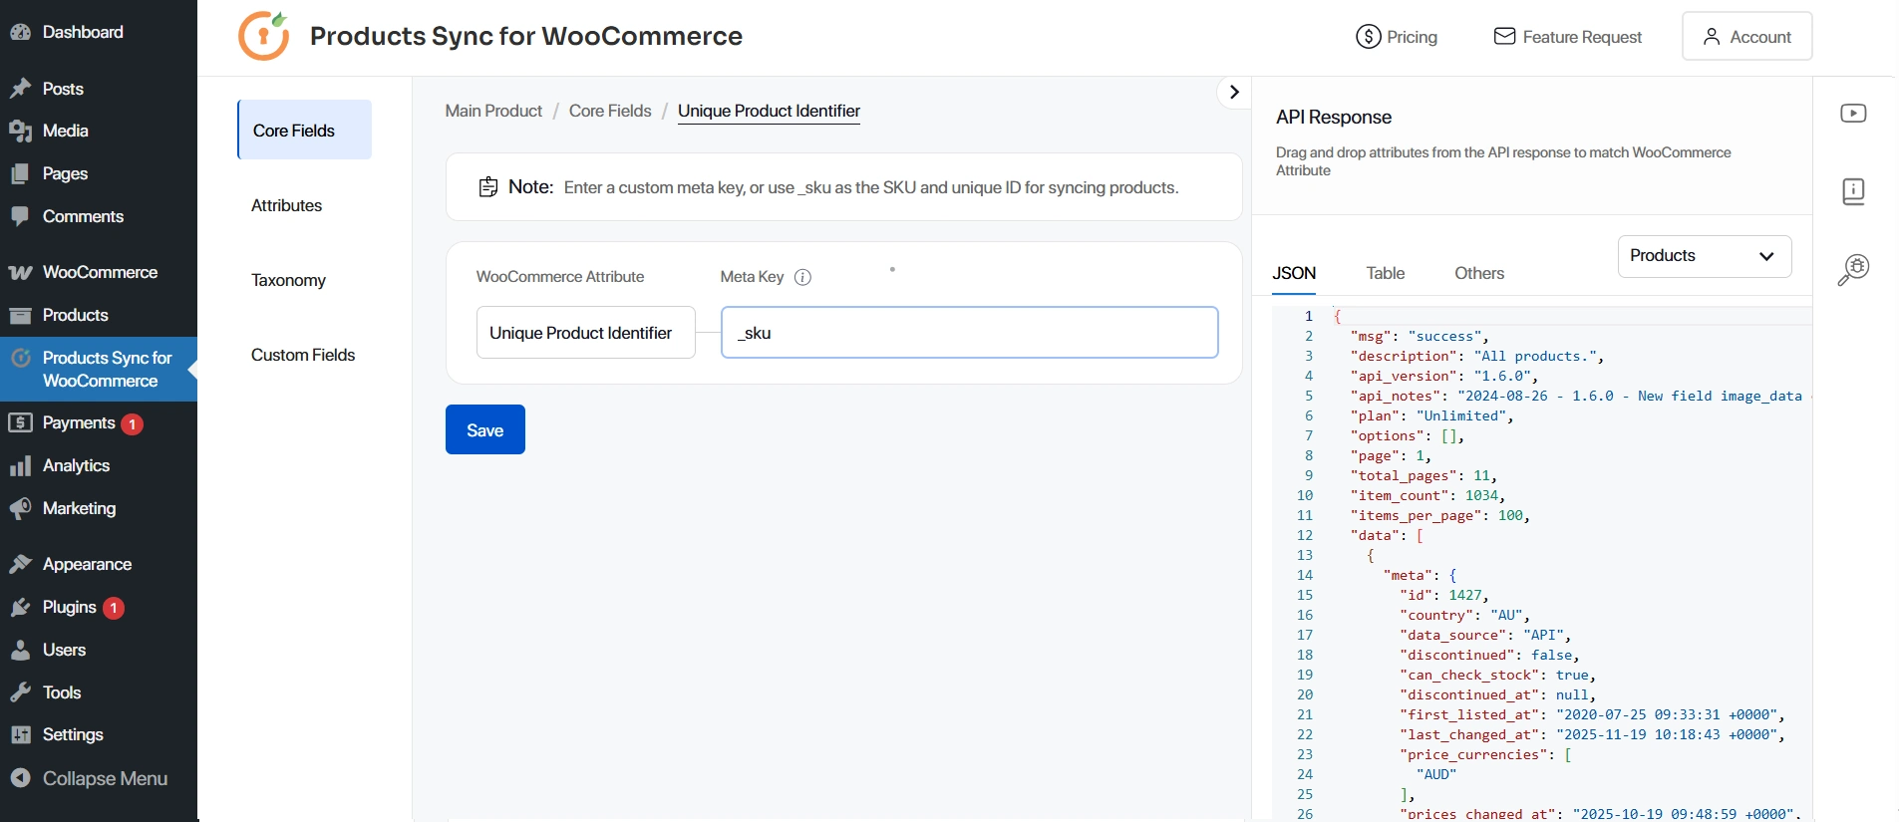Click the Note clipboard icon
The height and width of the screenshot is (822, 1899).
click(488, 187)
